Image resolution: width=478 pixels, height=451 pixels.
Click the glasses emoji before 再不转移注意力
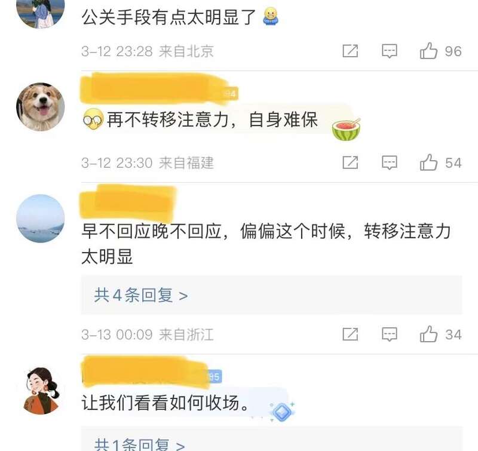pyautogui.click(x=93, y=119)
